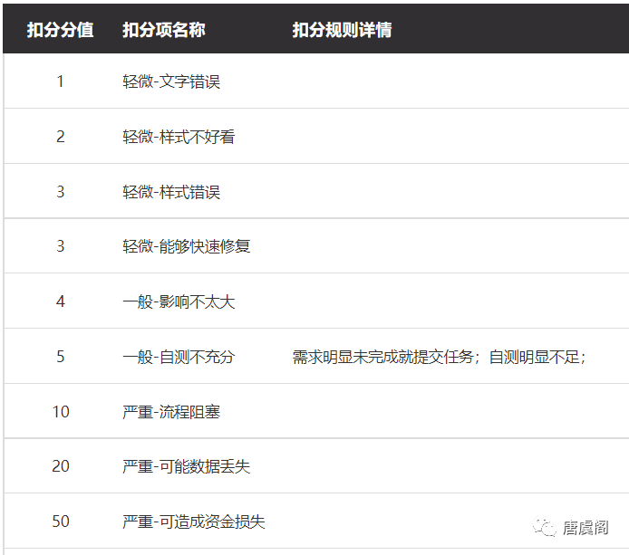Select the 轻微-样式错误 cell
Screen dimensions: 629x555
tap(171, 192)
